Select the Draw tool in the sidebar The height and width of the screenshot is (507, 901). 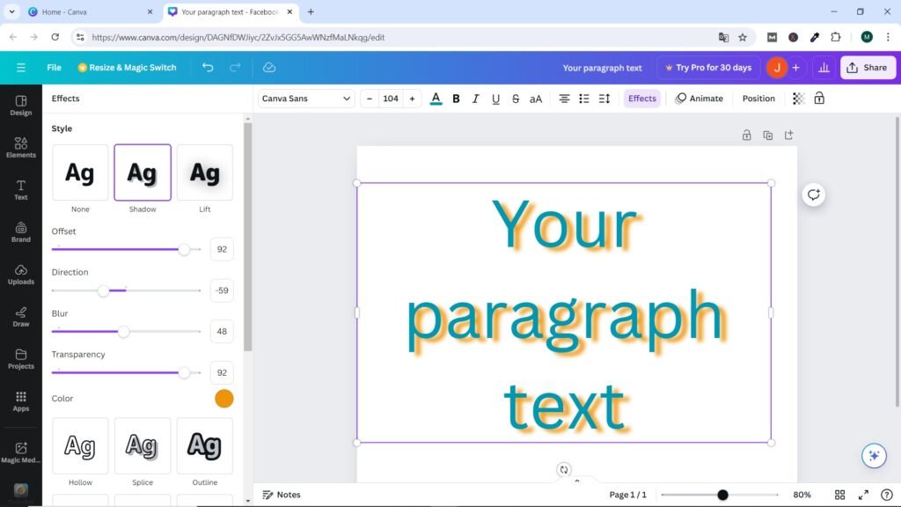[x=20, y=318]
